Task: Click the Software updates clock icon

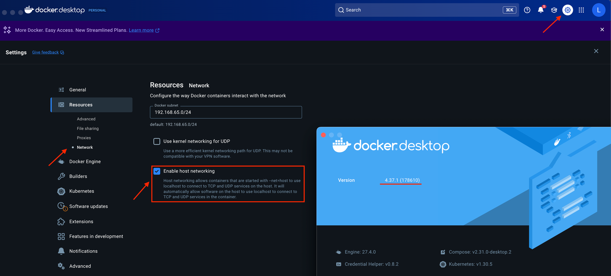Action: coord(62,206)
